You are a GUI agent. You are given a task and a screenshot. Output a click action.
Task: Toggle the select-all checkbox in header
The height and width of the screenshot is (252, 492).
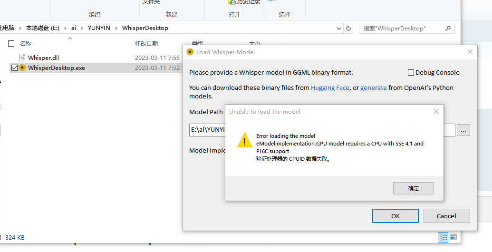pyautogui.click(x=11, y=43)
